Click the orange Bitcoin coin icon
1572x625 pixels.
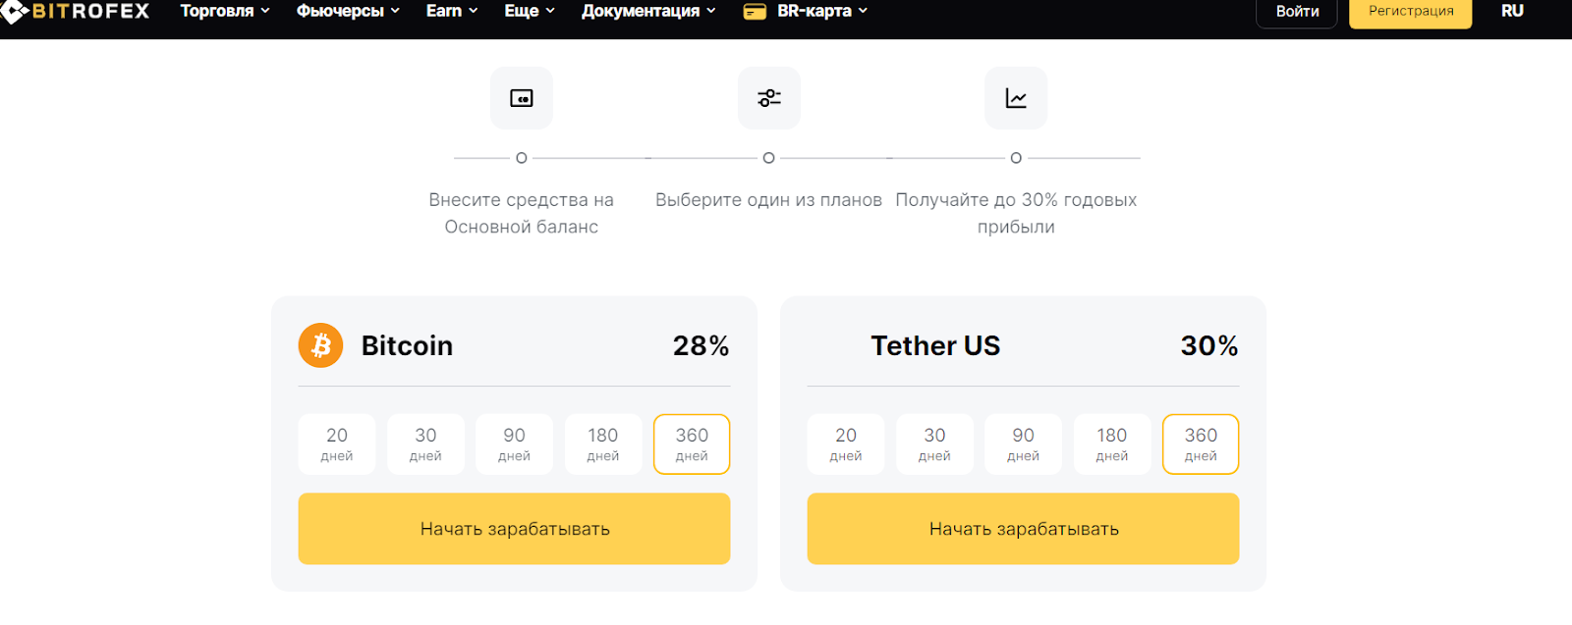click(x=320, y=345)
